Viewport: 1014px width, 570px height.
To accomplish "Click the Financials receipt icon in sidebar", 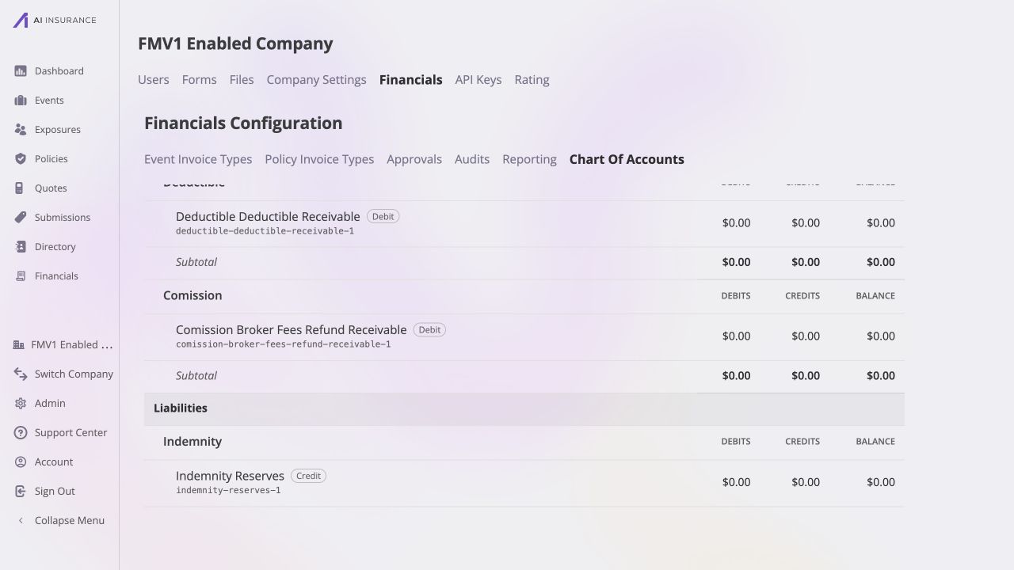I will click(21, 276).
